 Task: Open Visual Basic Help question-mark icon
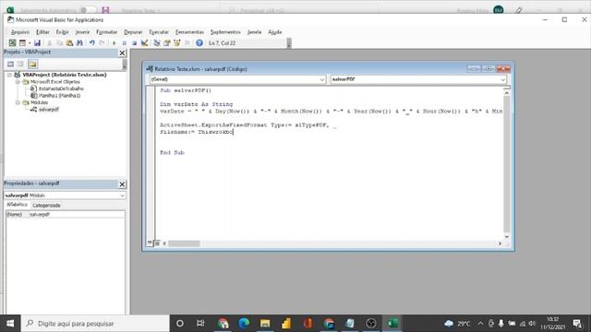[199, 43]
